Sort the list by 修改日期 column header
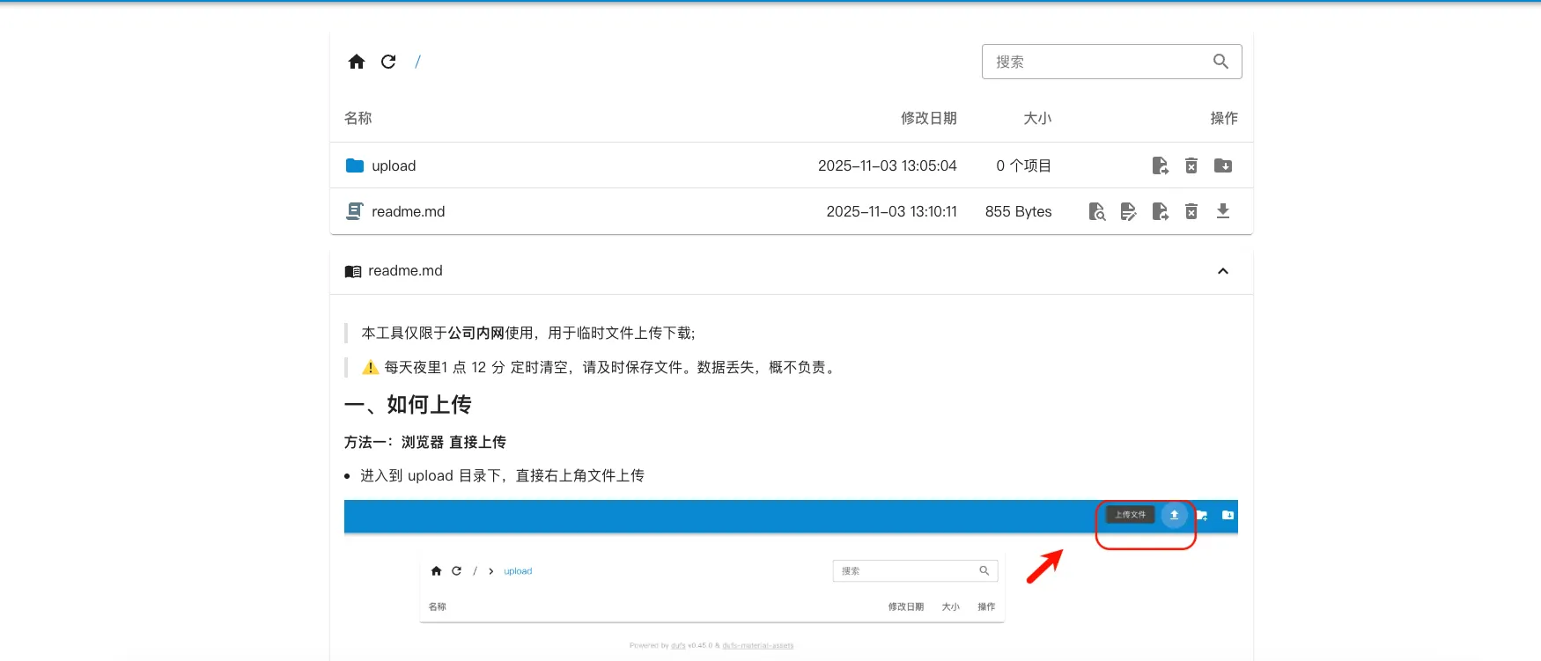The width and height of the screenshot is (1541, 661). (x=928, y=118)
